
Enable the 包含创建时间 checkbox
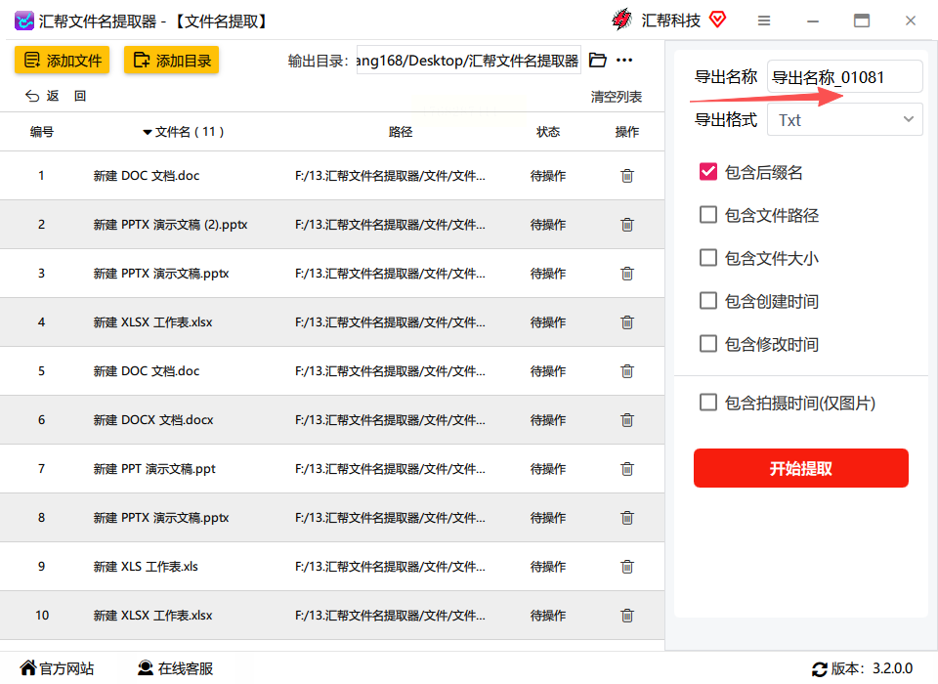[708, 301]
